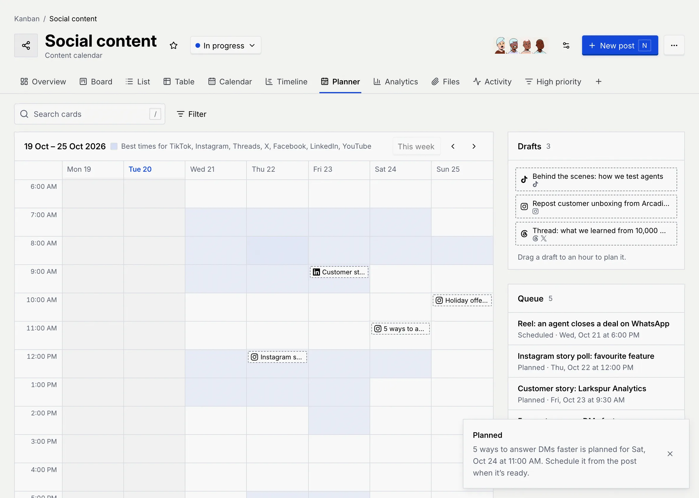Select the TikTok draft Behind the scenes
Viewport: 699px width, 498px height.
pos(596,179)
